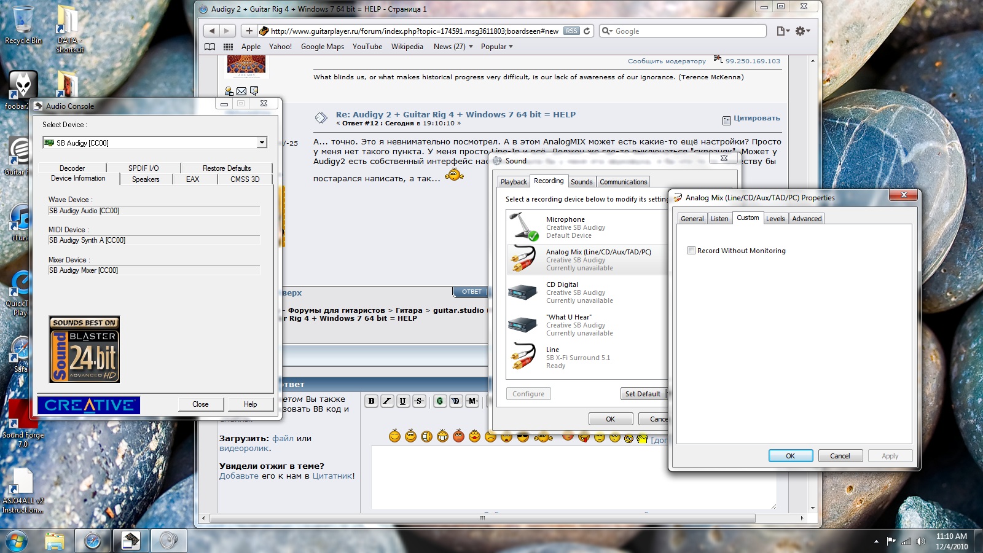Open Recycle Bin desktop icon
The width and height of the screenshot is (983, 553).
point(23,26)
